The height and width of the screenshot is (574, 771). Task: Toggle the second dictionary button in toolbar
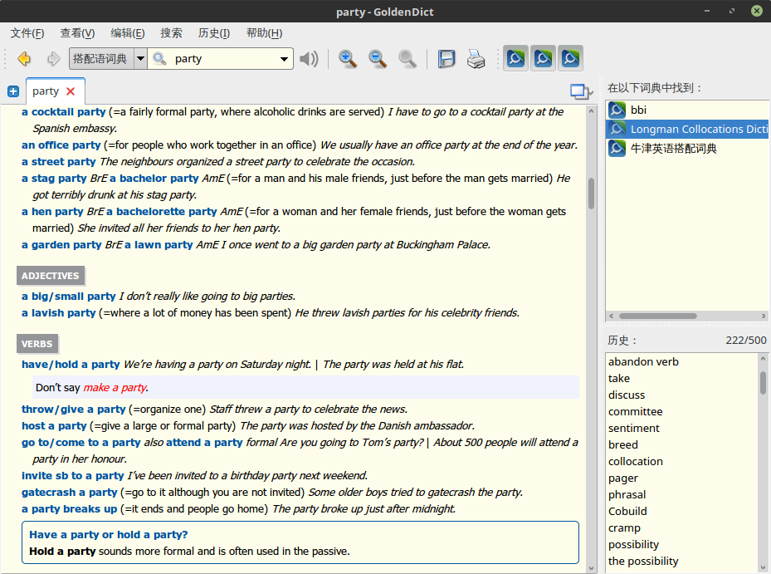coord(543,59)
